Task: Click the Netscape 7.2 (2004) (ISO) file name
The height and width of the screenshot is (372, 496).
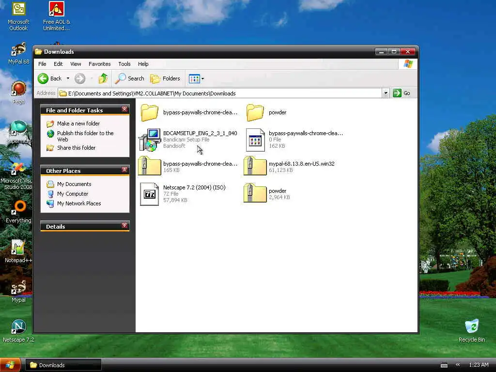Action: click(x=194, y=187)
